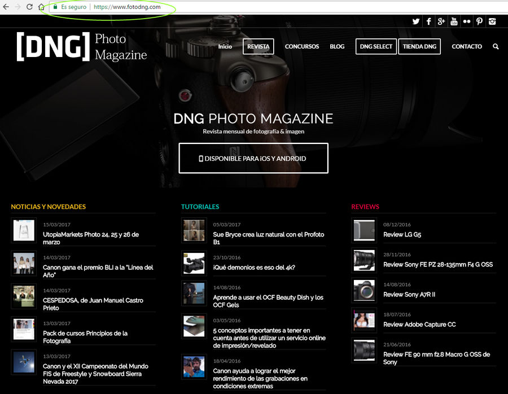Image resolution: width=508 pixels, height=394 pixels.
Task: Open the Google Plus social icon
Action: click(x=441, y=21)
